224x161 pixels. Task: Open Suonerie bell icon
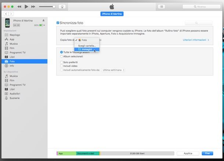[7, 98]
